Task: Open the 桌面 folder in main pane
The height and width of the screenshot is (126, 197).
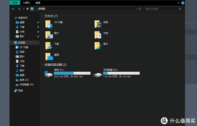Action: pyautogui.click(x=49, y=57)
